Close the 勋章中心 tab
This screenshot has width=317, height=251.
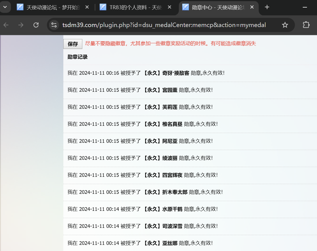(252, 7)
